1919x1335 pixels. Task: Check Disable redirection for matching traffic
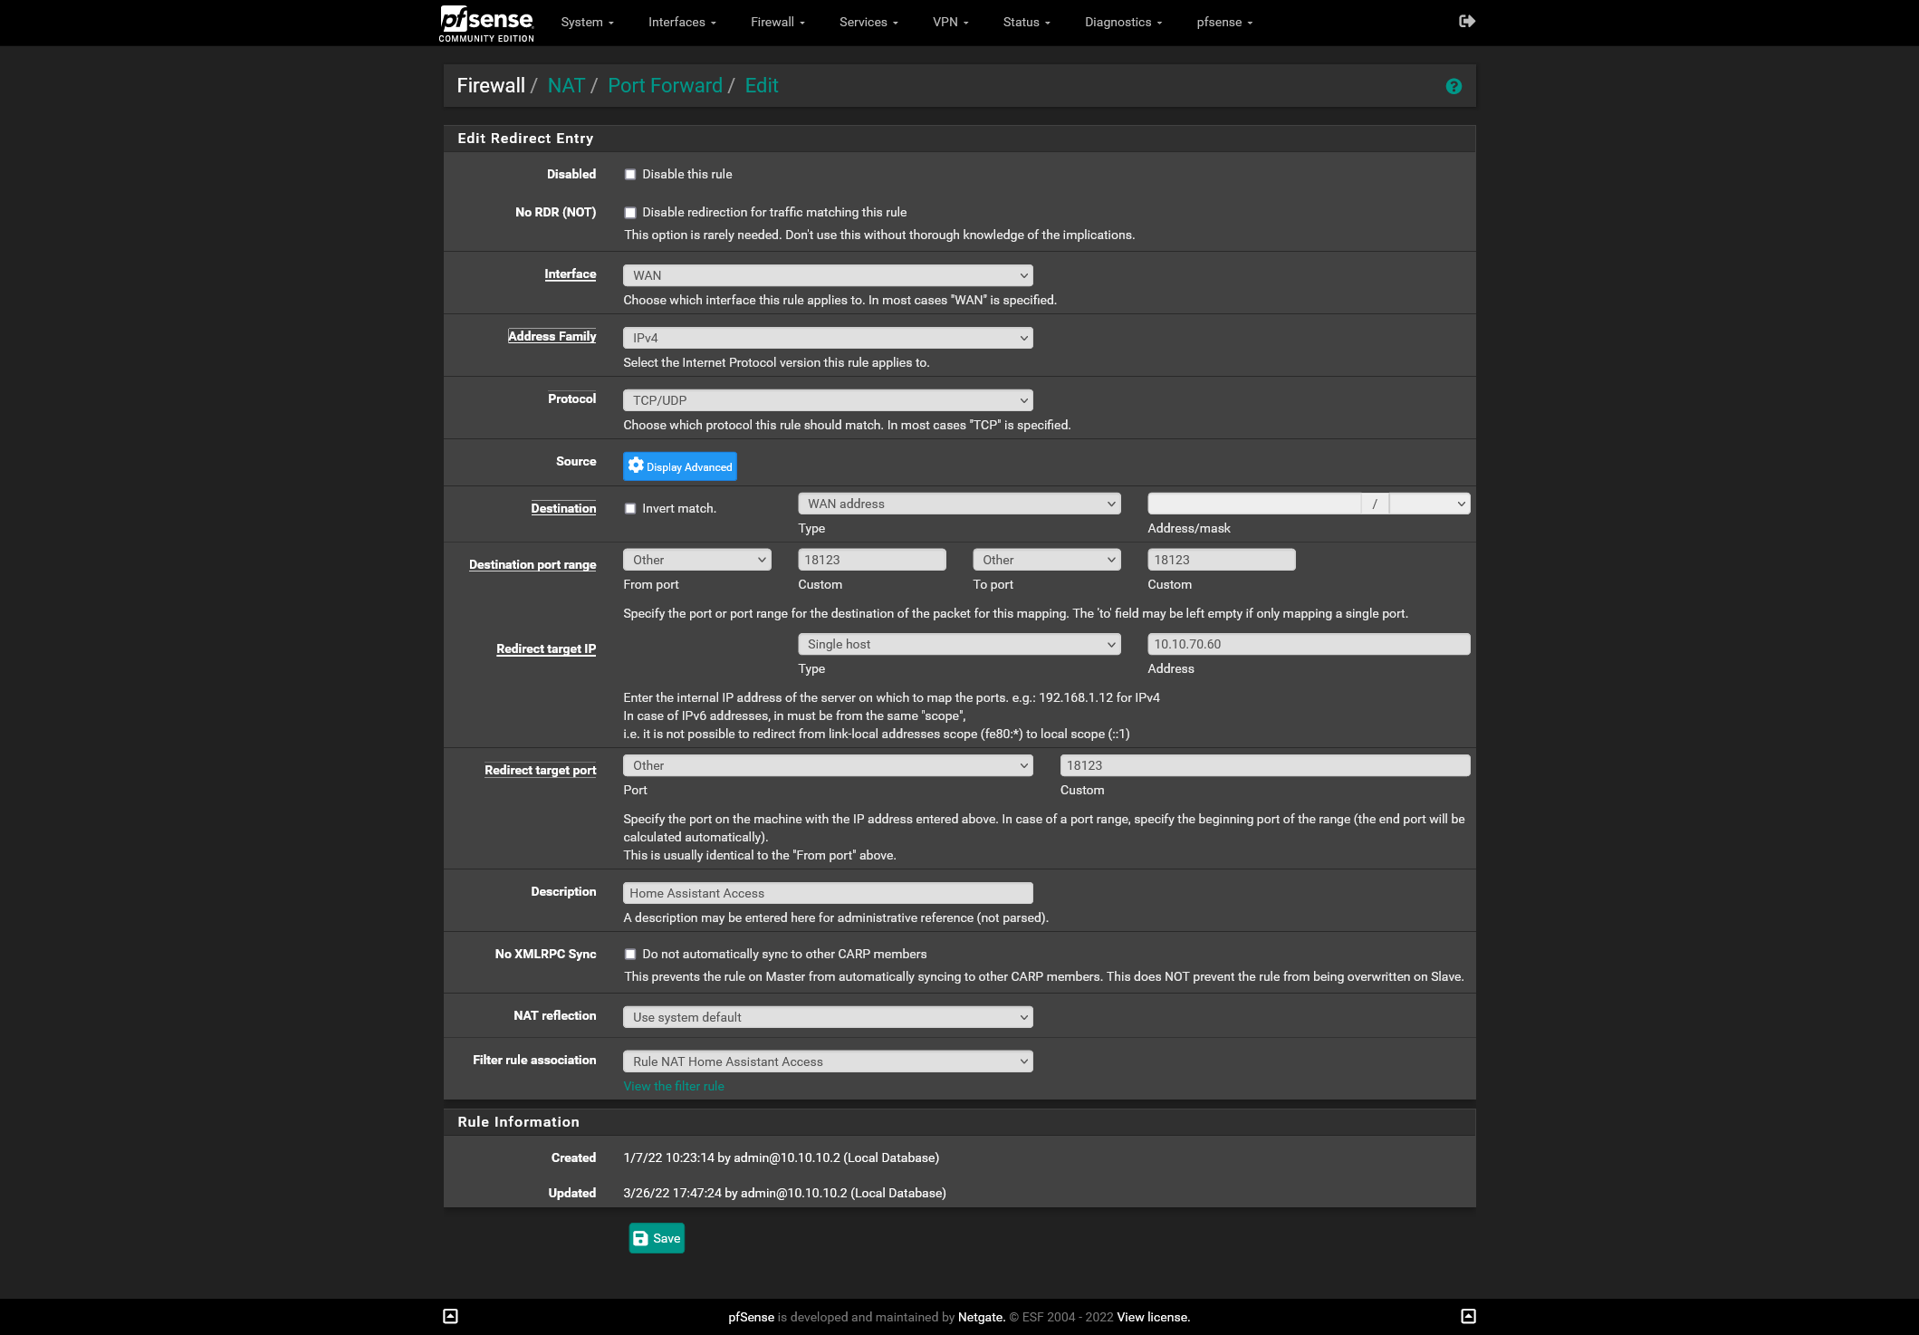pyautogui.click(x=630, y=213)
